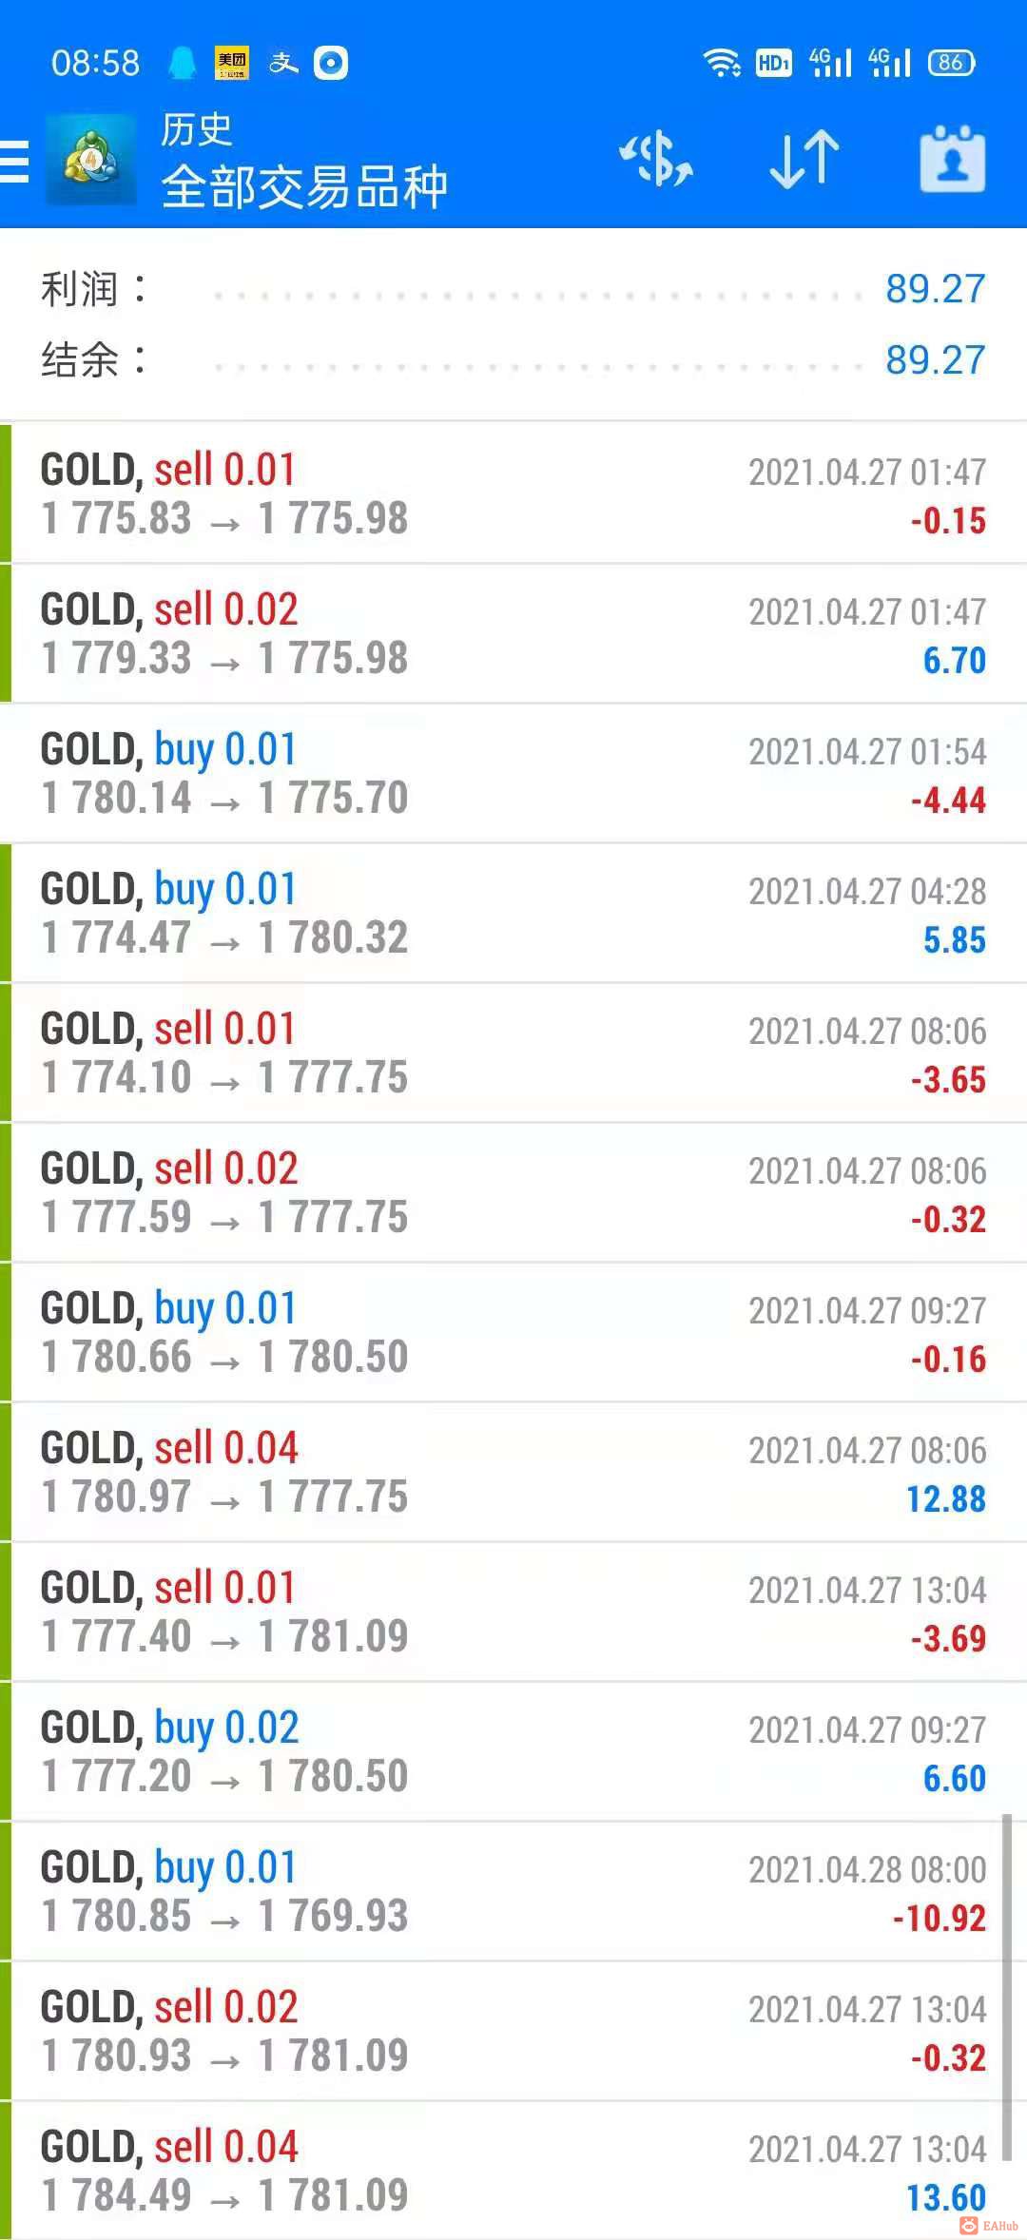
Task: Expand GOLD buy 0.01 trade with -4.44 loss
Action: [513, 773]
